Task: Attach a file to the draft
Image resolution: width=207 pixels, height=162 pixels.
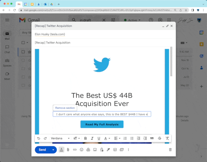Action: pyautogui.click(x=68, y=150)
